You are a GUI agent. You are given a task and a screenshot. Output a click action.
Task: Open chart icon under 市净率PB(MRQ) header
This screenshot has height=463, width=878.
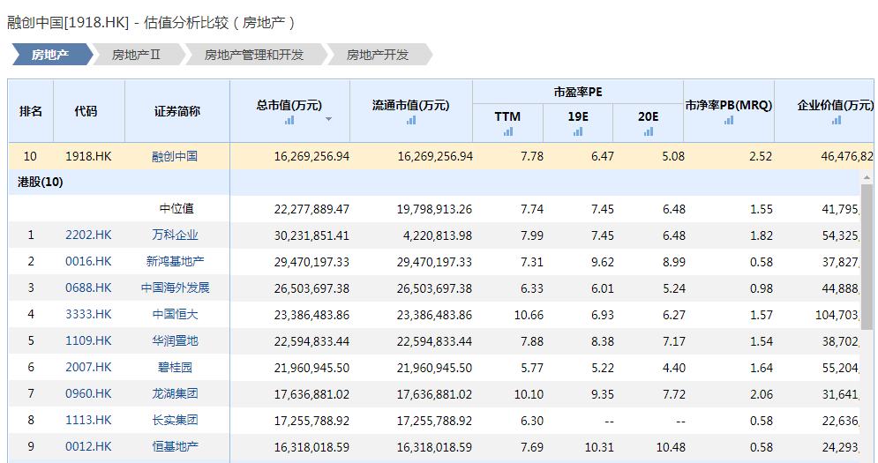[729, 120]
